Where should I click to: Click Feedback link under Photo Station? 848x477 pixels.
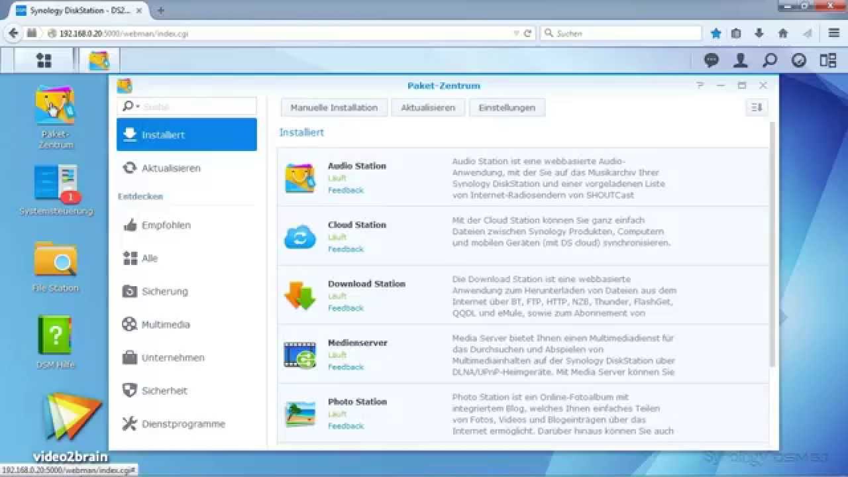(346, 426)
